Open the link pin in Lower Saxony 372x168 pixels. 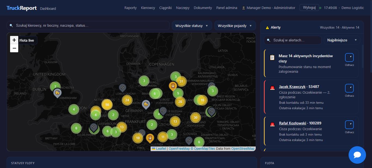click(123, 88)
